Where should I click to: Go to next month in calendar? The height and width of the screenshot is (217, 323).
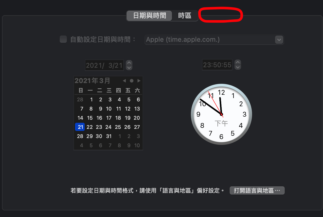click(139, 81)
